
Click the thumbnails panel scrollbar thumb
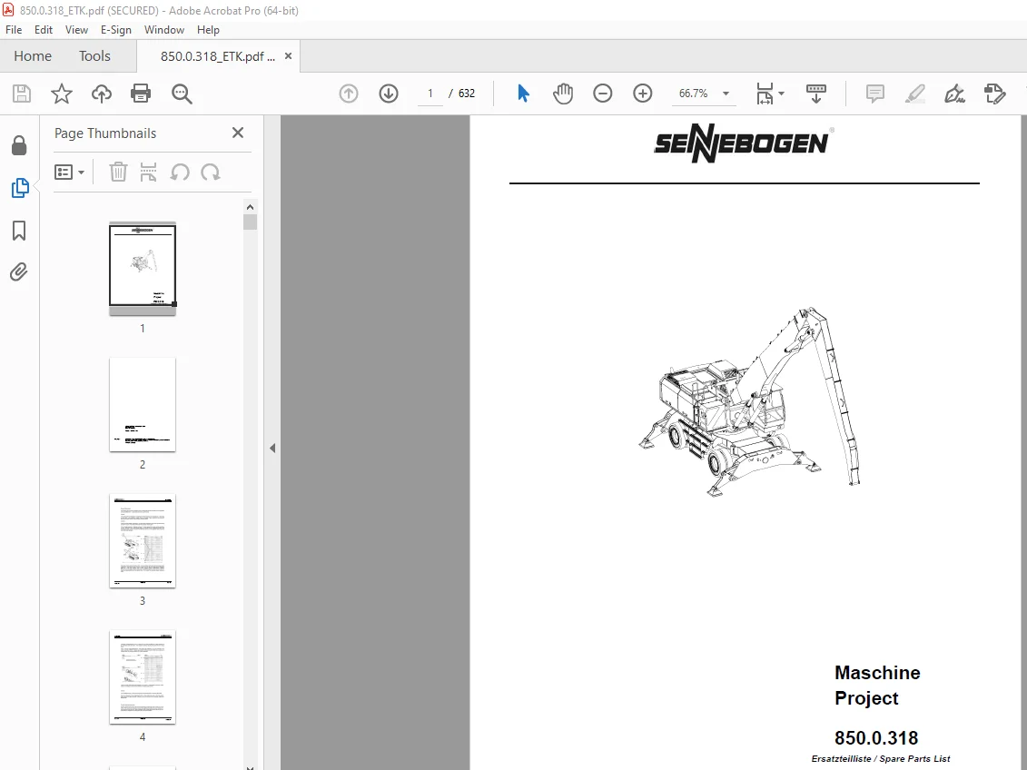click(x=250, y=222)
